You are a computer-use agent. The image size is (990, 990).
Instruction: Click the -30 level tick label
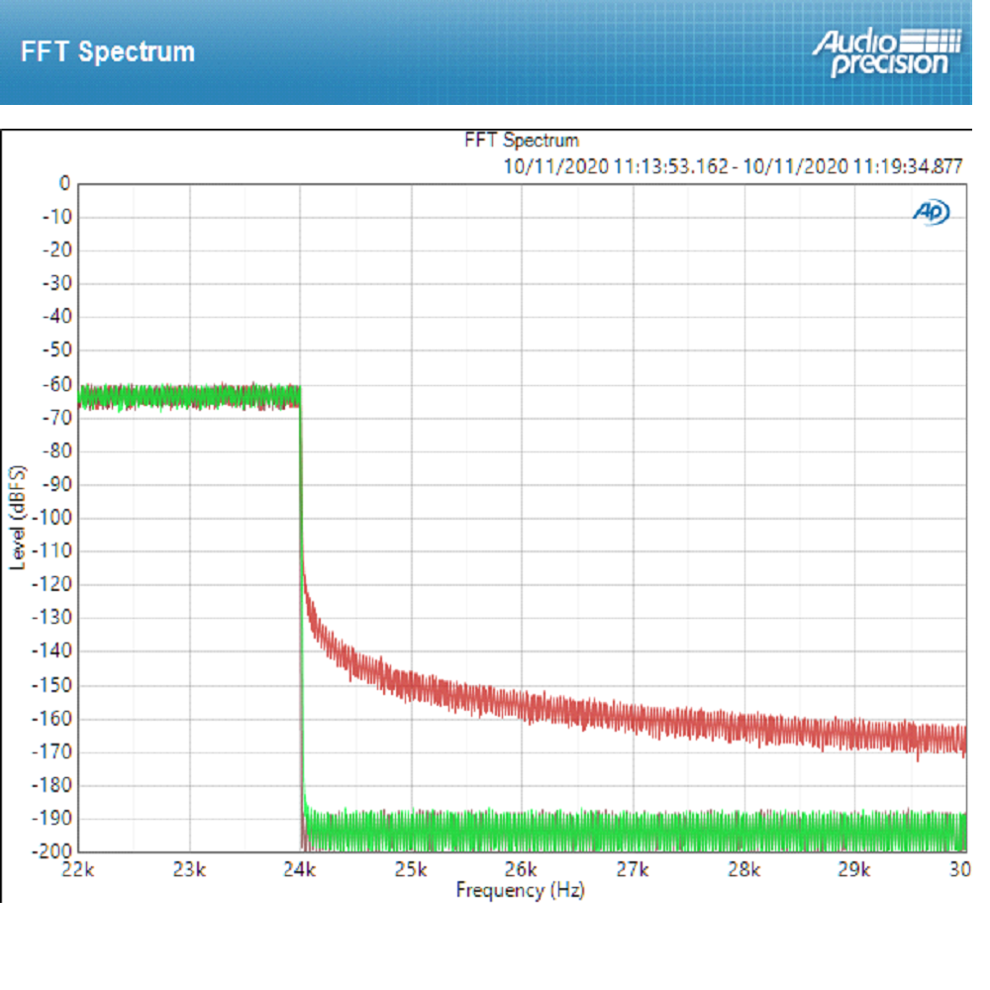pos(56,284)
